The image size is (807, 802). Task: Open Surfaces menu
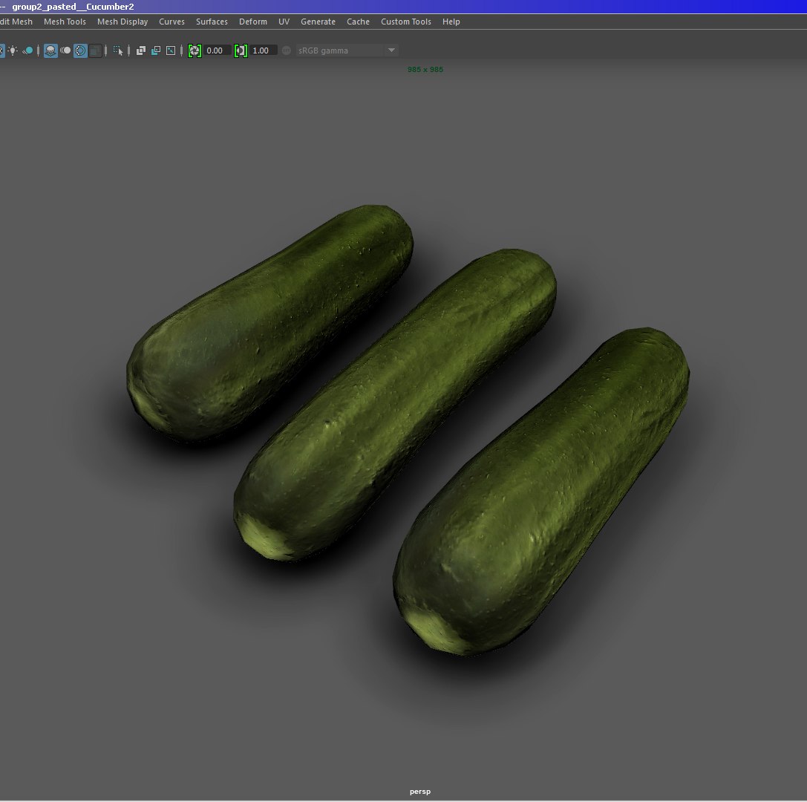(x=212, y=22)
